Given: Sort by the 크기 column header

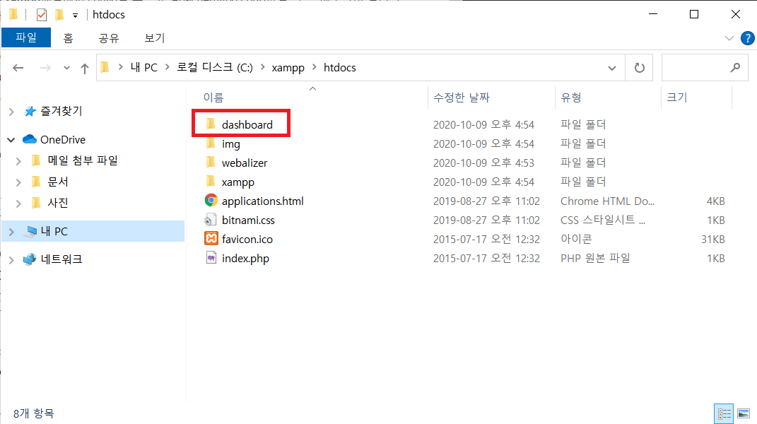Looking at the screenshot, I should pyautogui.click(x=676, y=98).
